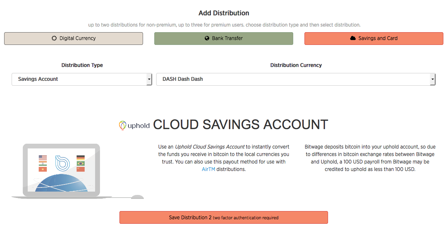Screen dimensions: 446x235
Task: Click the Uphold balloon logo
Action: [x=122, y=125]
